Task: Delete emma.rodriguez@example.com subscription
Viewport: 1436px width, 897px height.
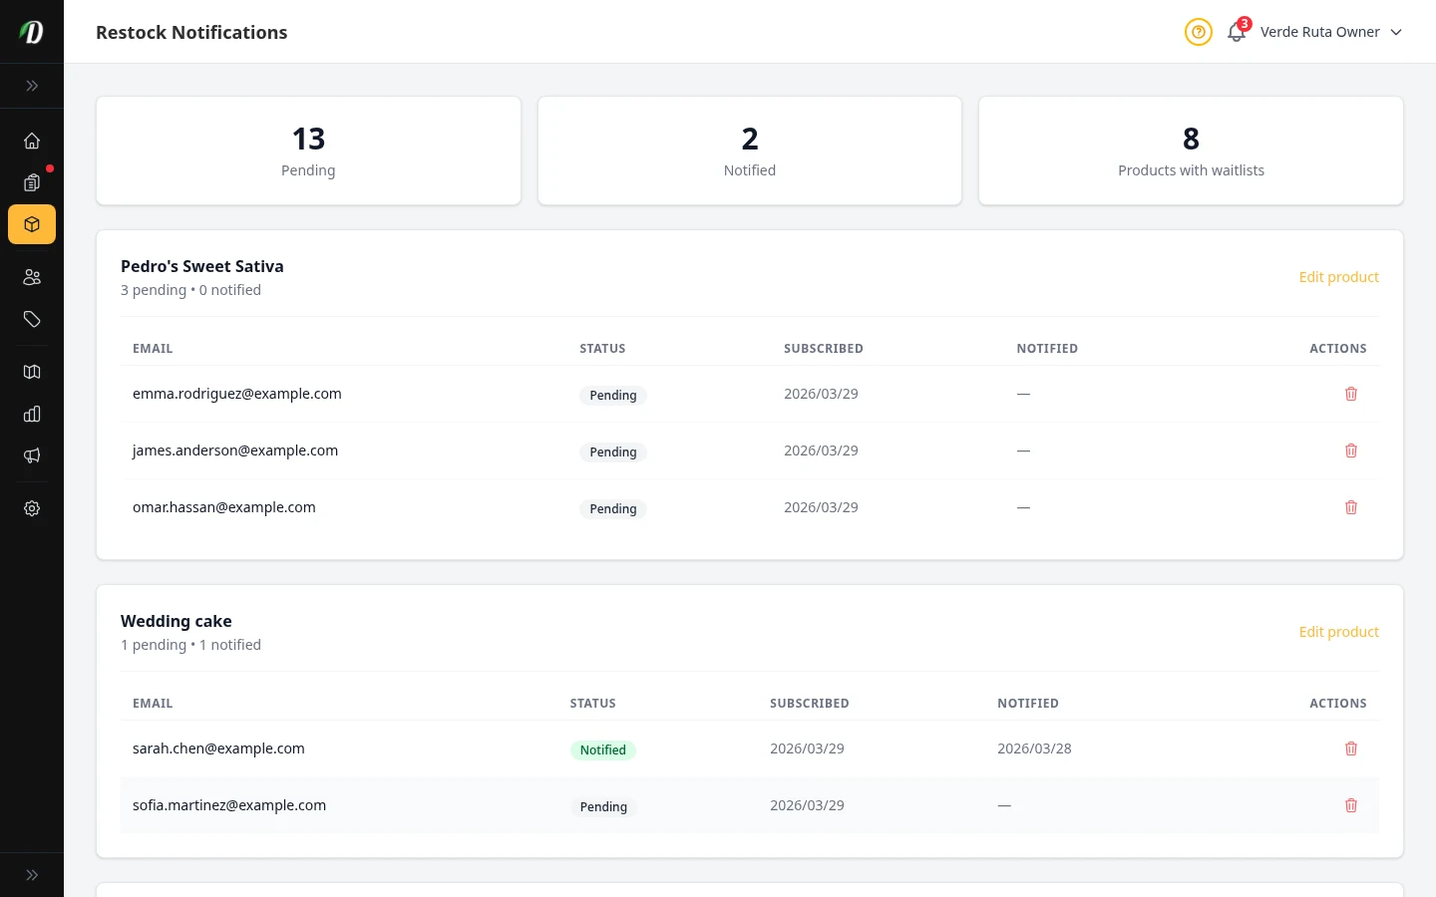Action: click(1351, 394)
